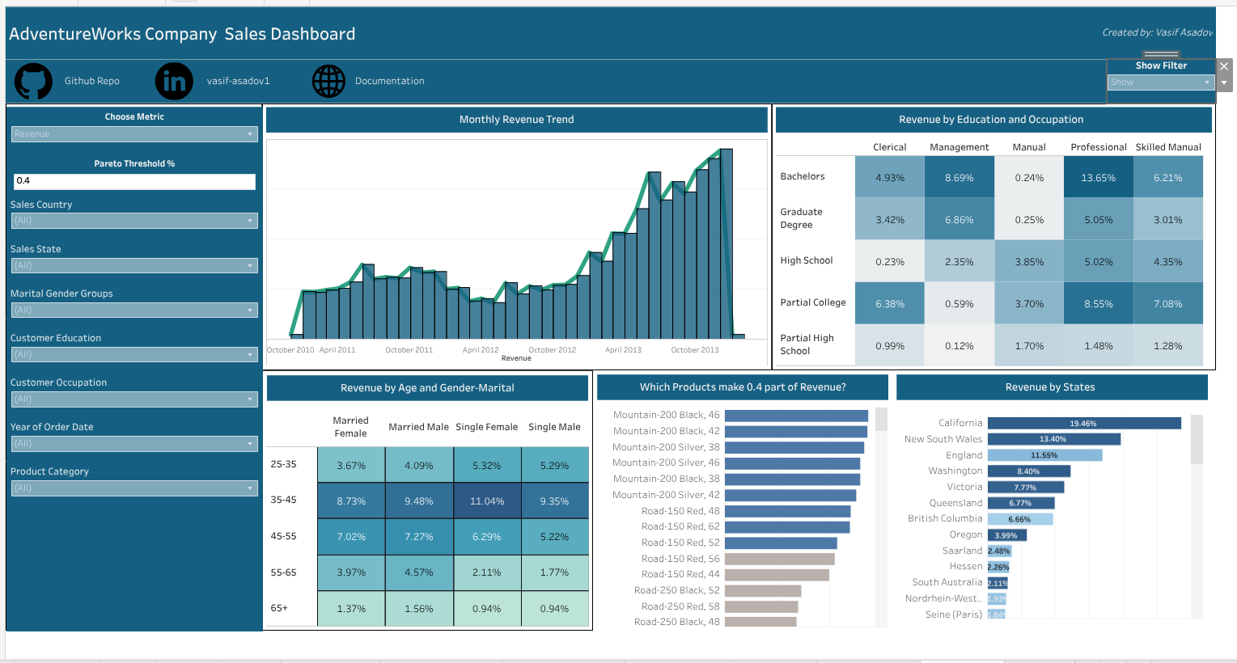The width and height of the screenshot is (1237, 663).
Task: Click the Monthly Revenue Trend title
Action: coord(517,120)
